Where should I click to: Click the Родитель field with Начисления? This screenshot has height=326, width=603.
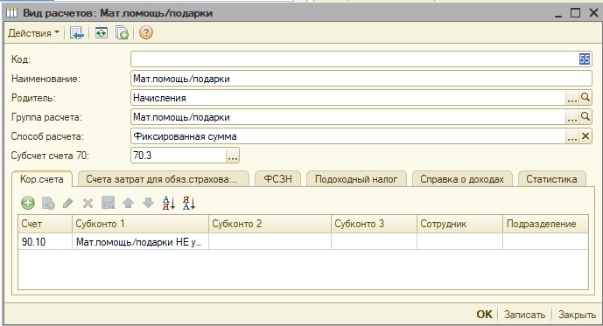[348, 98]
